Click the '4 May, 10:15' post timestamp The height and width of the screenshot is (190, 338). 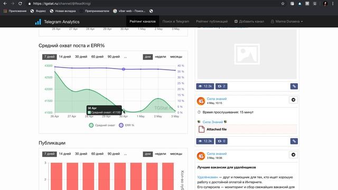click(x=214, y=103)
